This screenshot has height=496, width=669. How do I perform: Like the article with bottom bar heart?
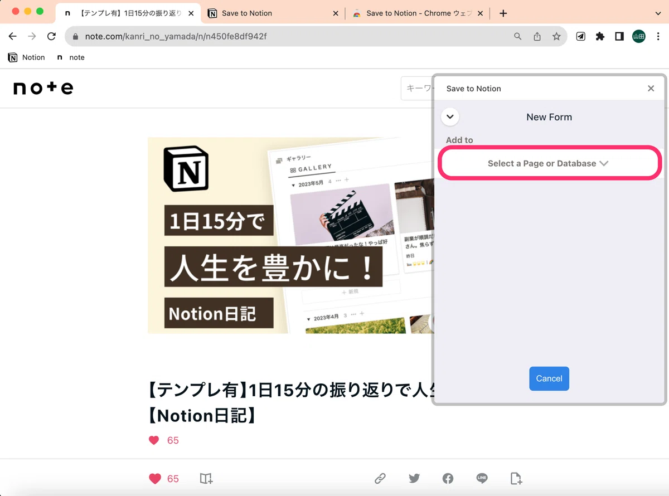pyautogui.click(x=155, y=479)
